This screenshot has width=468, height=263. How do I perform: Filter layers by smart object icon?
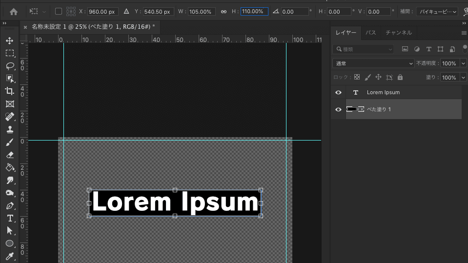452,49
